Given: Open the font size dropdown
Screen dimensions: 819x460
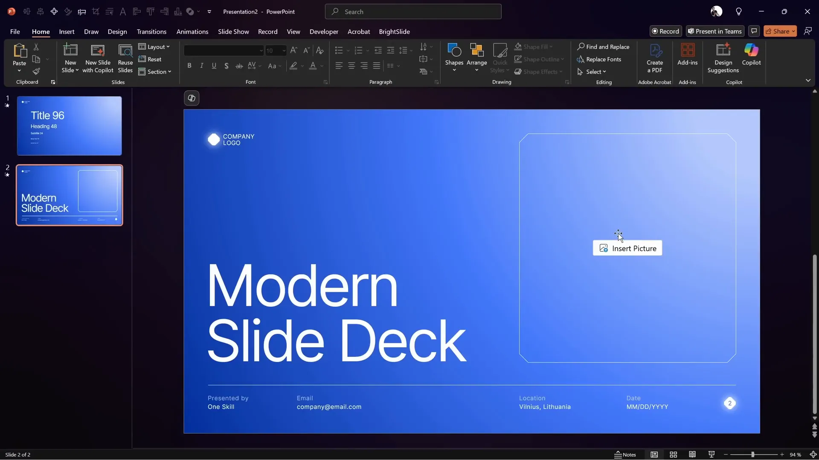Looking at the screenshot, I should click(x=284, y=51).
